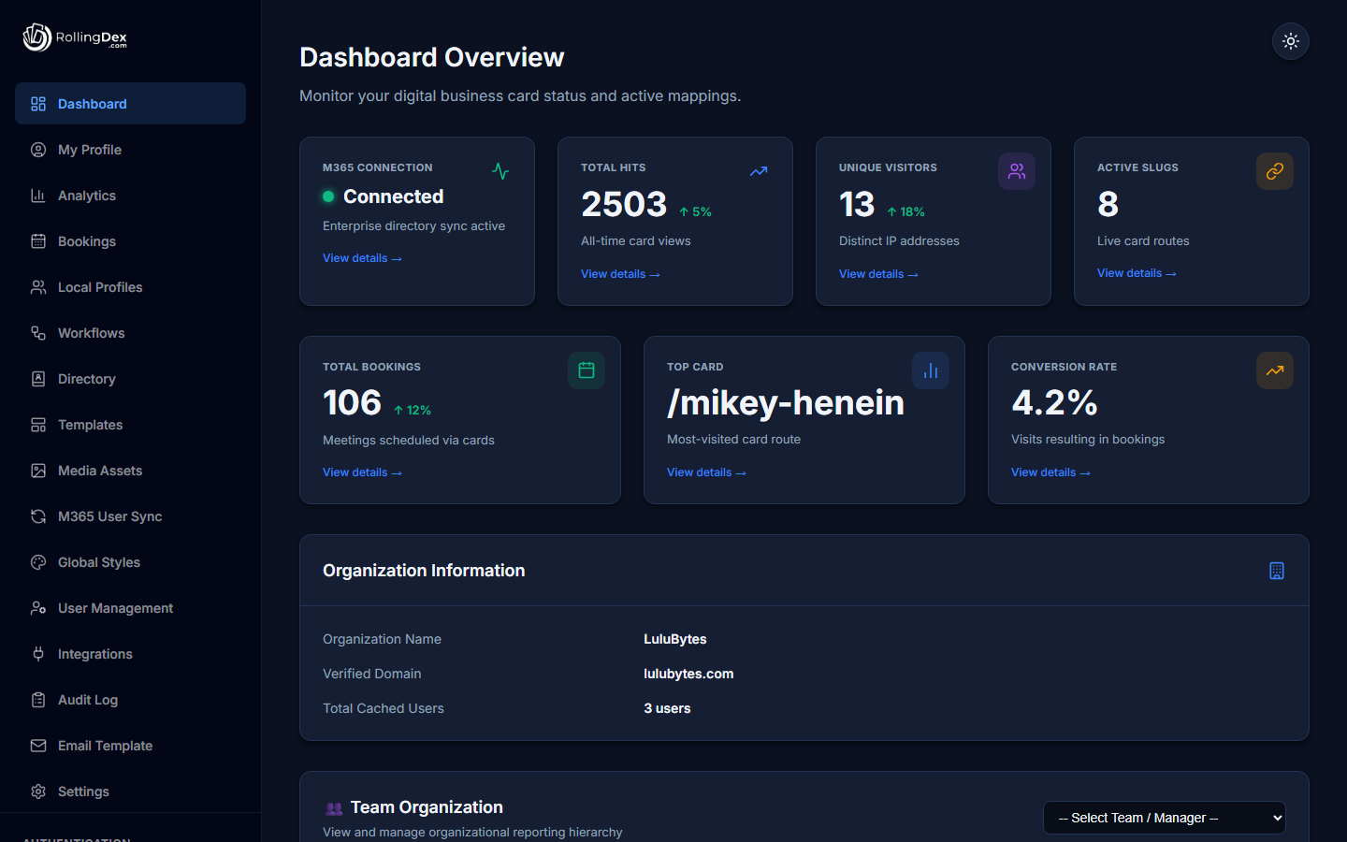Toggle the light/dark theme sun button
1347x842 pixels.
pos(1291,41)
